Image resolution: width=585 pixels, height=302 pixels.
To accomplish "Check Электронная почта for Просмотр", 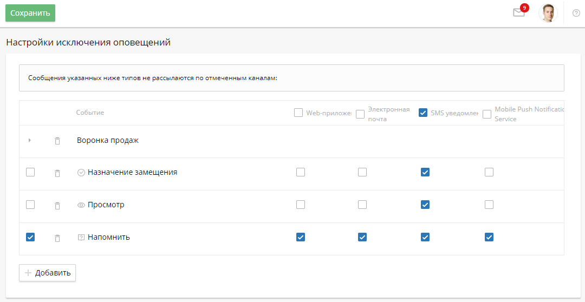I will click(362, 205).
